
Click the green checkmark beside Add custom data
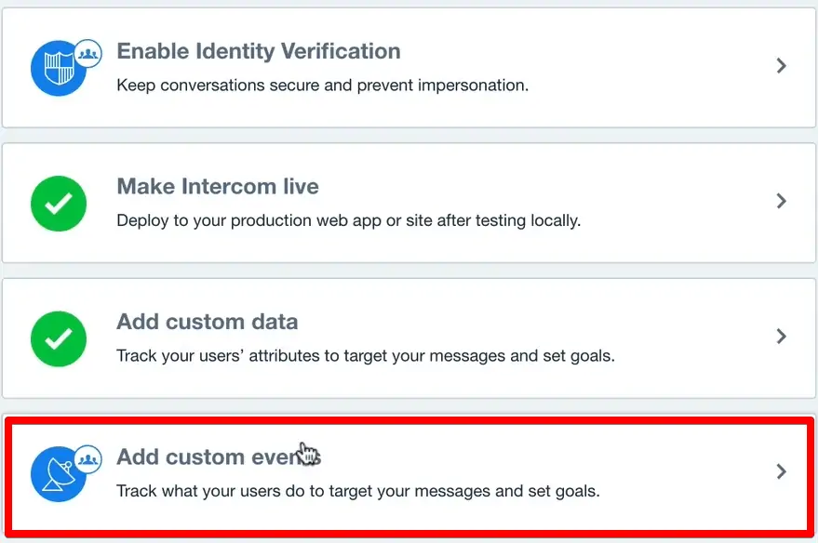58,337
